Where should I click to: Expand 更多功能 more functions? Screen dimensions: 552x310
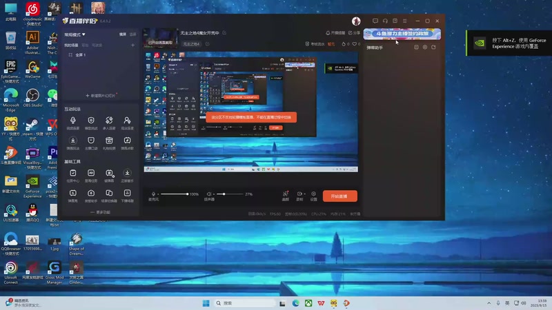[x=100, y=212]
